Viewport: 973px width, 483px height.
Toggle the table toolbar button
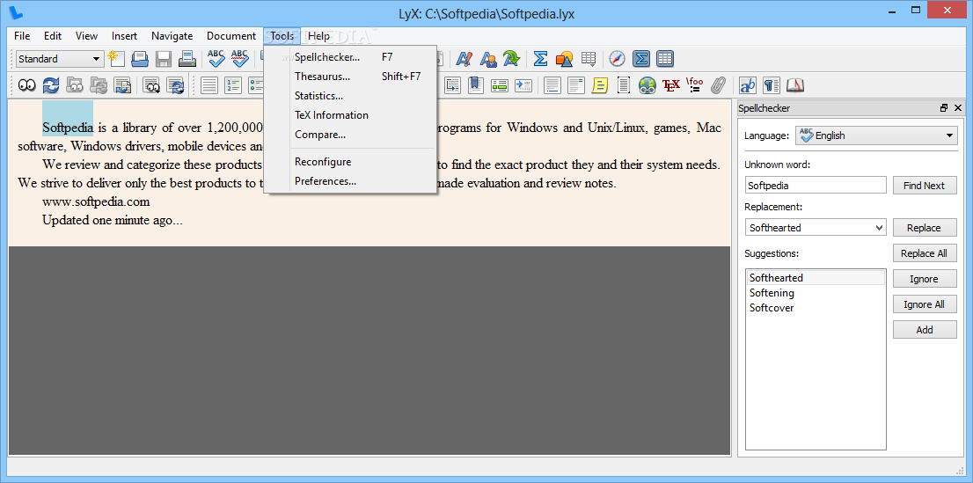coord(664,59)
